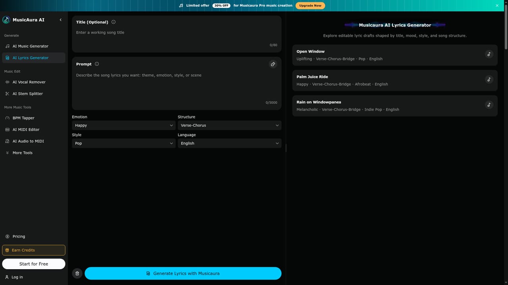Screen dimensions: 508x285
Task: Click the Earn Credits button
Action: point(34,250)
